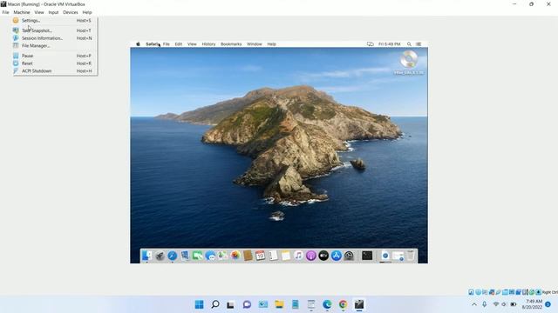558x313 pixels.
Task: Open Apple TV from the macOS dock
Action: [x=323, y=256]
